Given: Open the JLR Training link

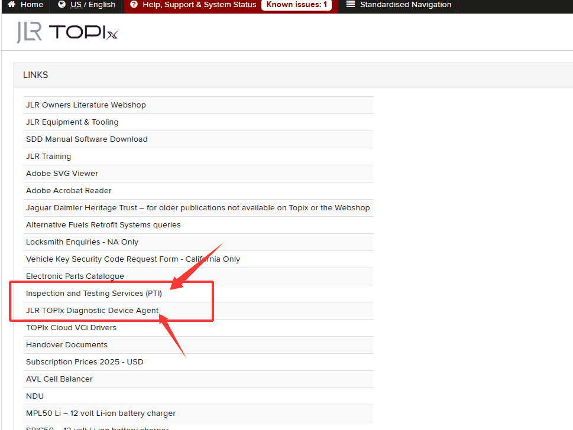Looking at the screenshot, I should [x=48, y=157].
